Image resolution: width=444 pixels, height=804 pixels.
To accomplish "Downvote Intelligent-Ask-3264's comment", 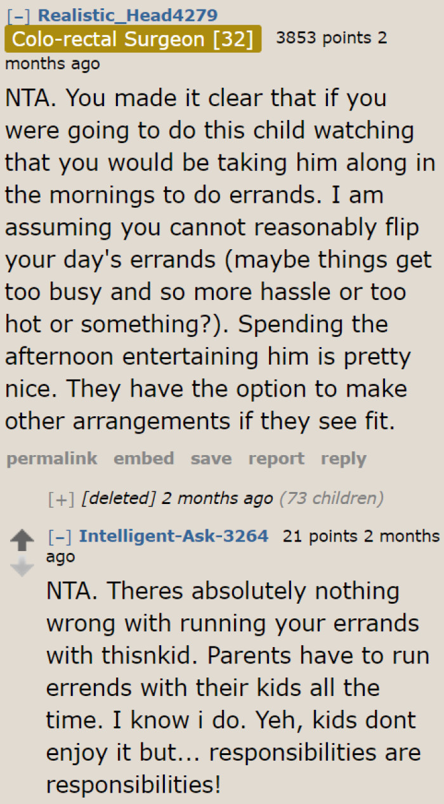I will (x=22, y=566).
